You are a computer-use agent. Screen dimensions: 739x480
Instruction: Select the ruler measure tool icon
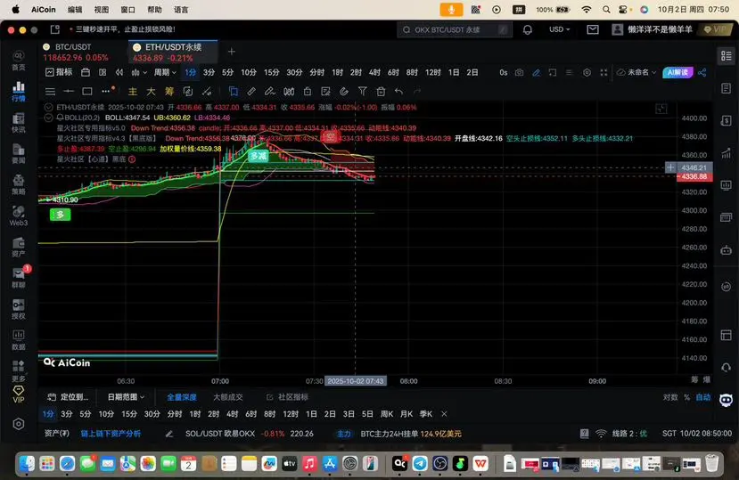click(251, 92)
